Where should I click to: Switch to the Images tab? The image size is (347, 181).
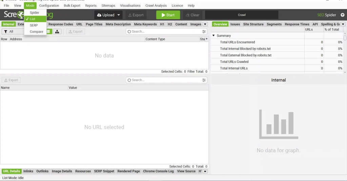(x=196, y=24)
